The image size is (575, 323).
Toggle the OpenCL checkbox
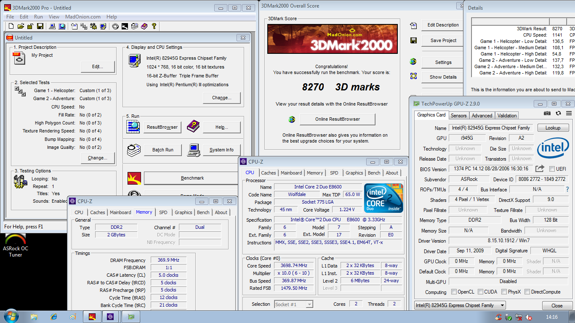point(454,291)
